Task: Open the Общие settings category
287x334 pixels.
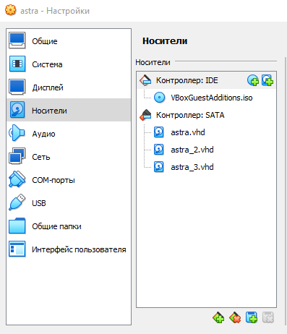Action: (x=69, y=41)
